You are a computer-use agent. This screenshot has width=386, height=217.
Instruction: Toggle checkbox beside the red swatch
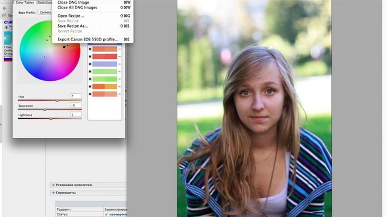tap(90, 57)
